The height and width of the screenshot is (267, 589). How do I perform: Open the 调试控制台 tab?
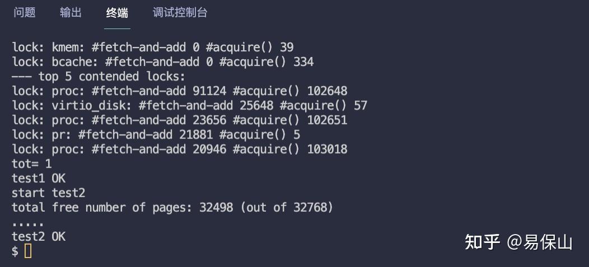(x=180, y=13)
